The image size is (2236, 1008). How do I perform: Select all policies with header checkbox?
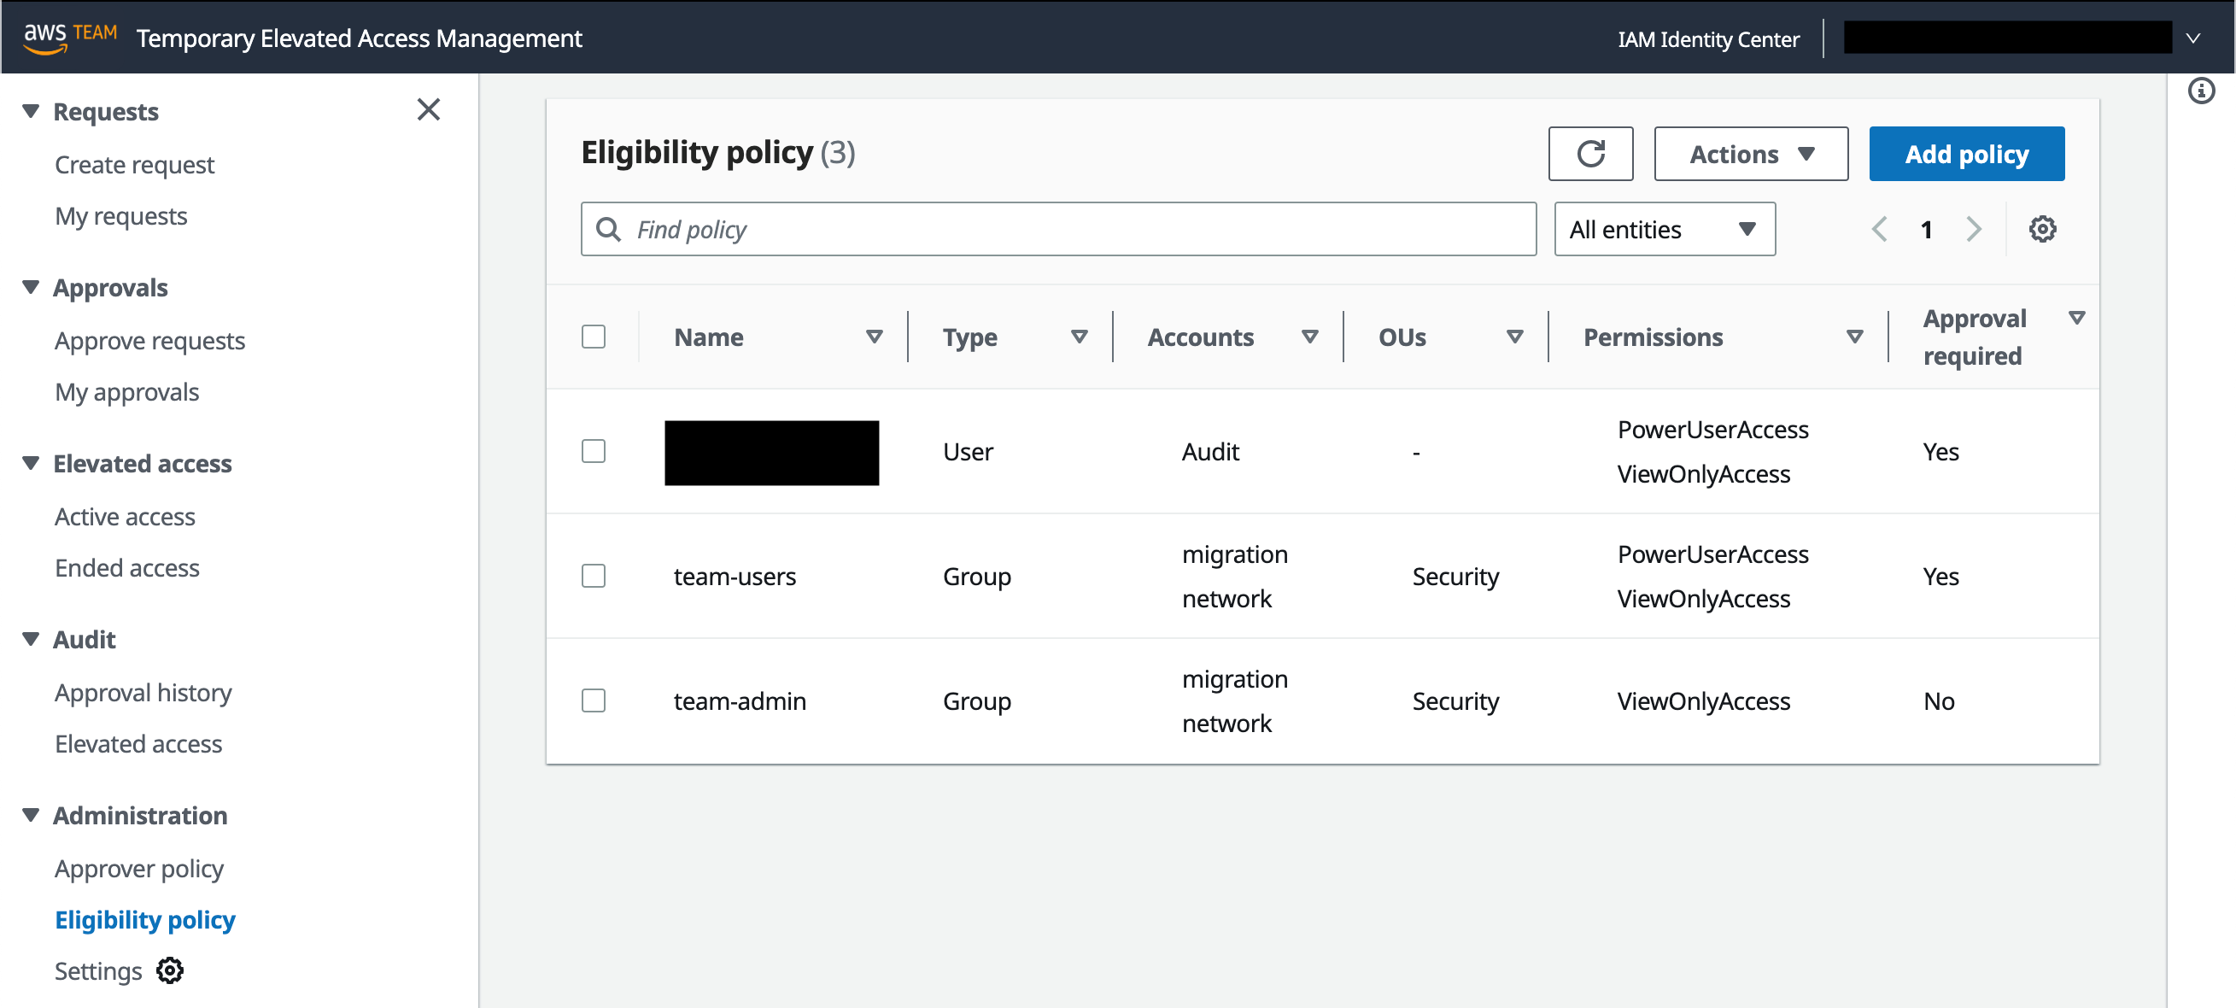tap(594, 336)
